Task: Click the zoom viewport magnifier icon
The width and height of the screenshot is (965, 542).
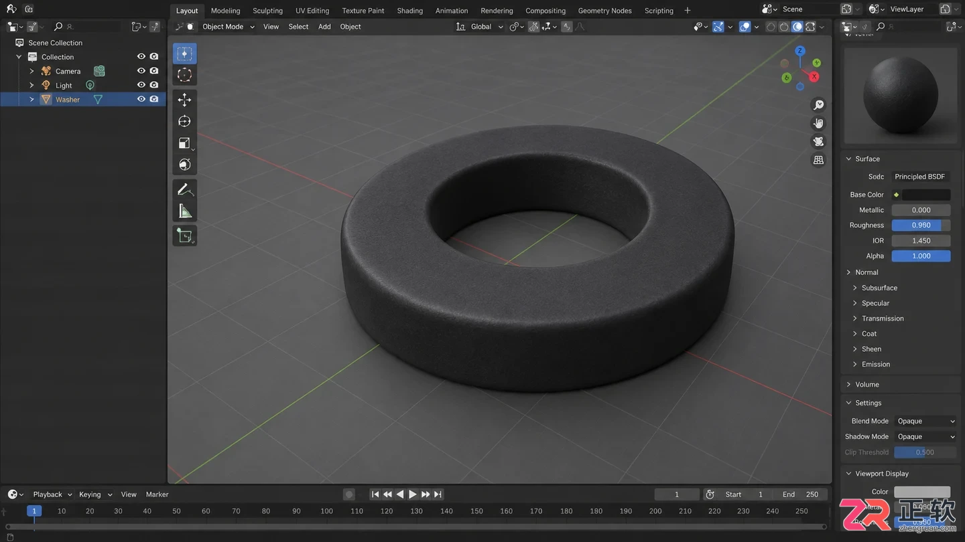Action: (x=818, y=105)
